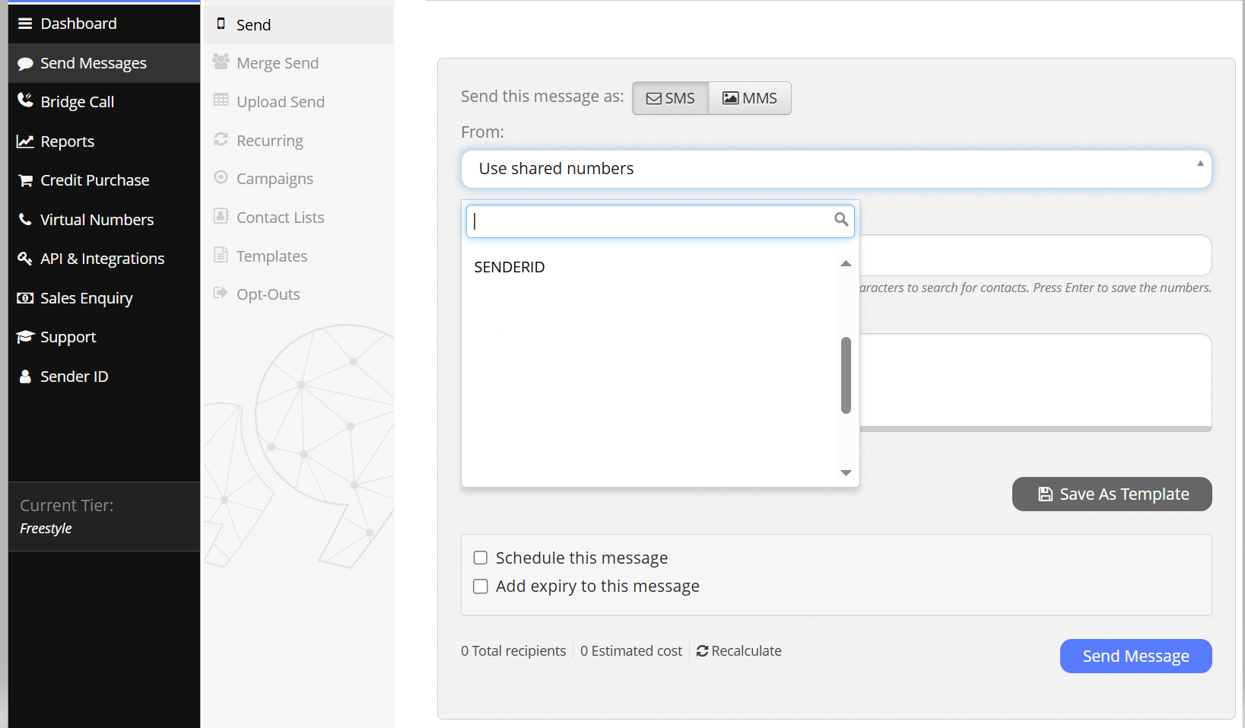Click the Sender ID person icon
The width and height of the screenshot is (1245, 728).
(x=25, y=377)
